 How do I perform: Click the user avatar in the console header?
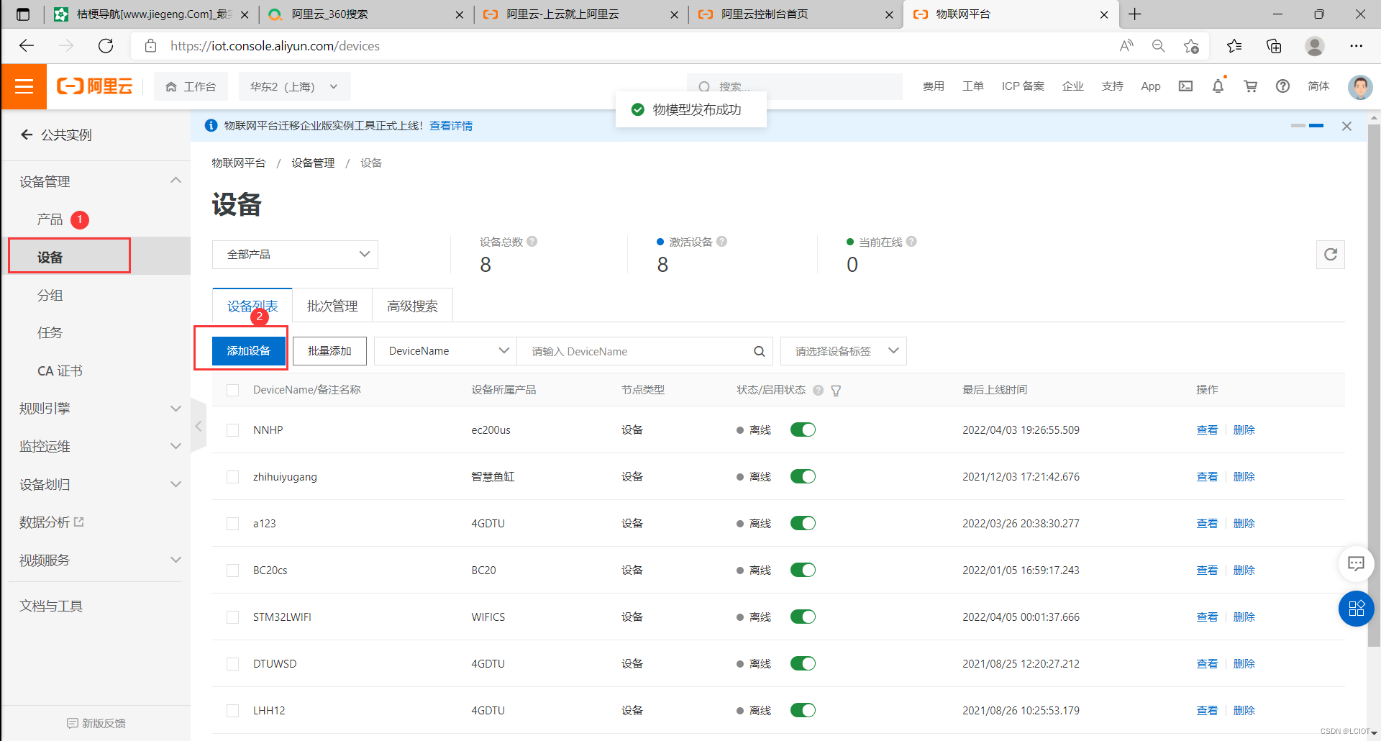(x=1359, y=87)
